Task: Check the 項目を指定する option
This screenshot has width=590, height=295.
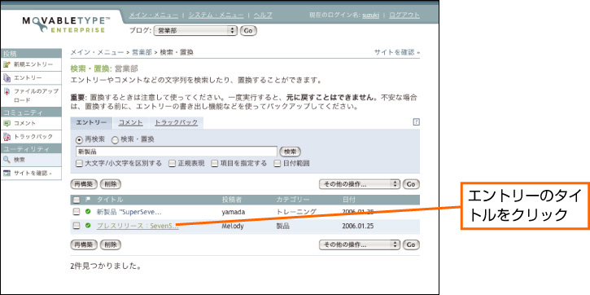Action: pos(214,164)
